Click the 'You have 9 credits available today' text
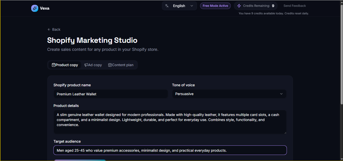 [274, 13]
